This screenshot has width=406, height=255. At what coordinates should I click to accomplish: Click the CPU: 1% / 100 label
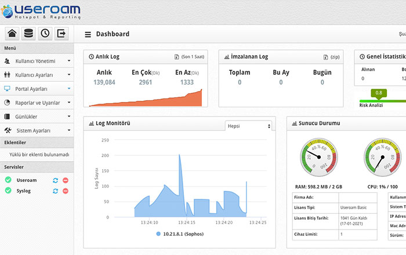382,187
